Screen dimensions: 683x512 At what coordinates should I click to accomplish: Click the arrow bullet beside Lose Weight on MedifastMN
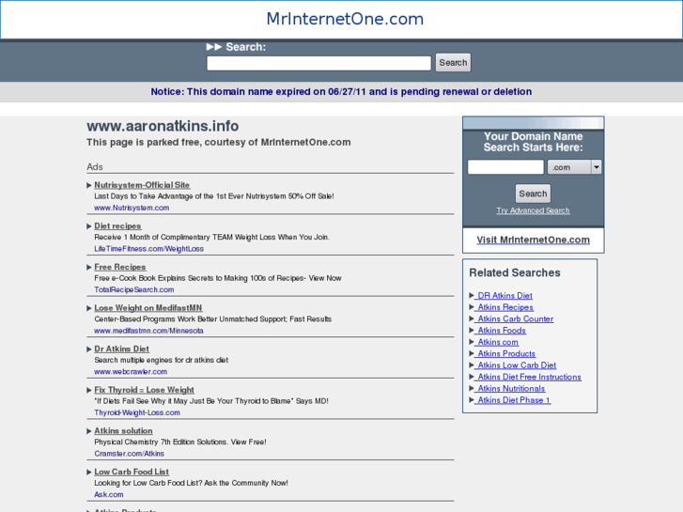pos(89,308)
